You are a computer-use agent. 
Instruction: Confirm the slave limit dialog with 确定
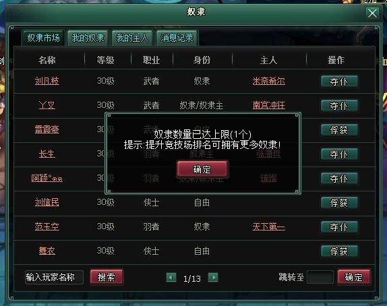tap(202, 169)
